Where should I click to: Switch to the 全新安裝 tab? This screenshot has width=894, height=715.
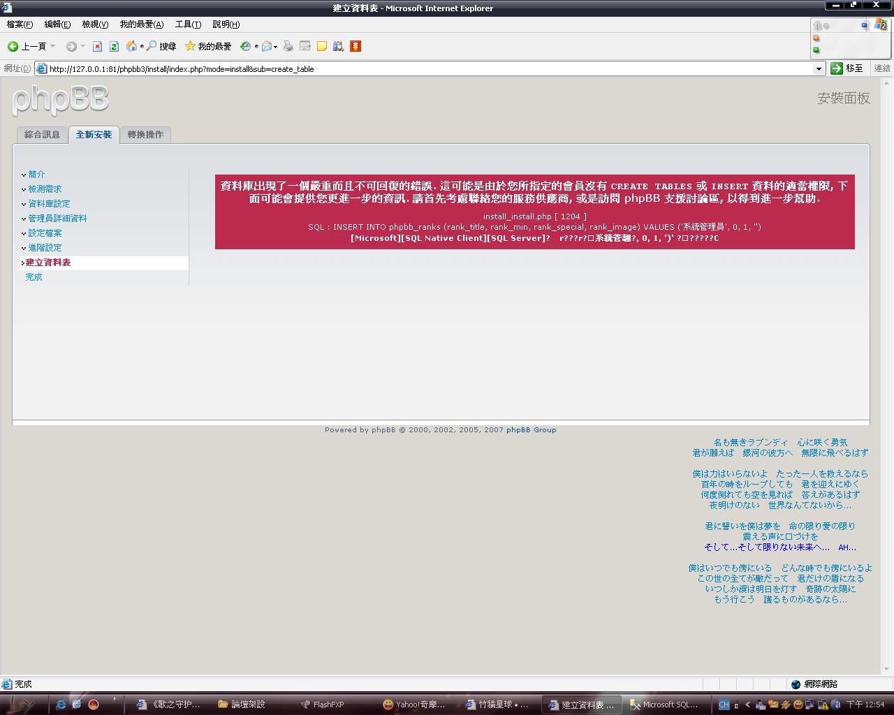click(94, 135)
